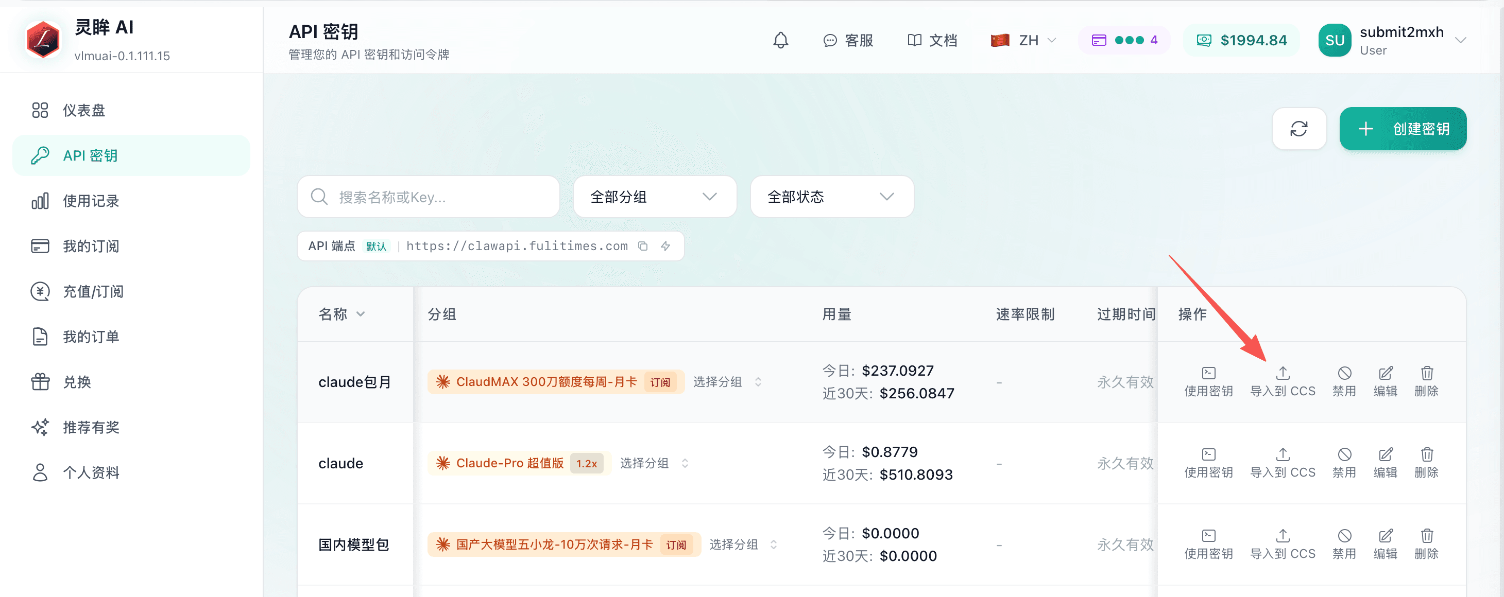Screen dimensions: 1504x597
Task: Refresh the API key list
Action: pos(1299,128)
